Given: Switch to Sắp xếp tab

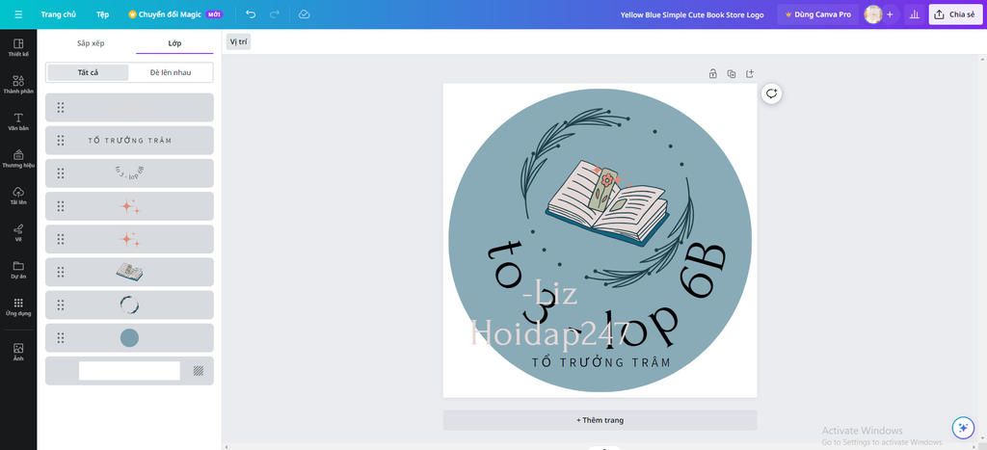Looking at the screenshot, I should tap(91, 42).
